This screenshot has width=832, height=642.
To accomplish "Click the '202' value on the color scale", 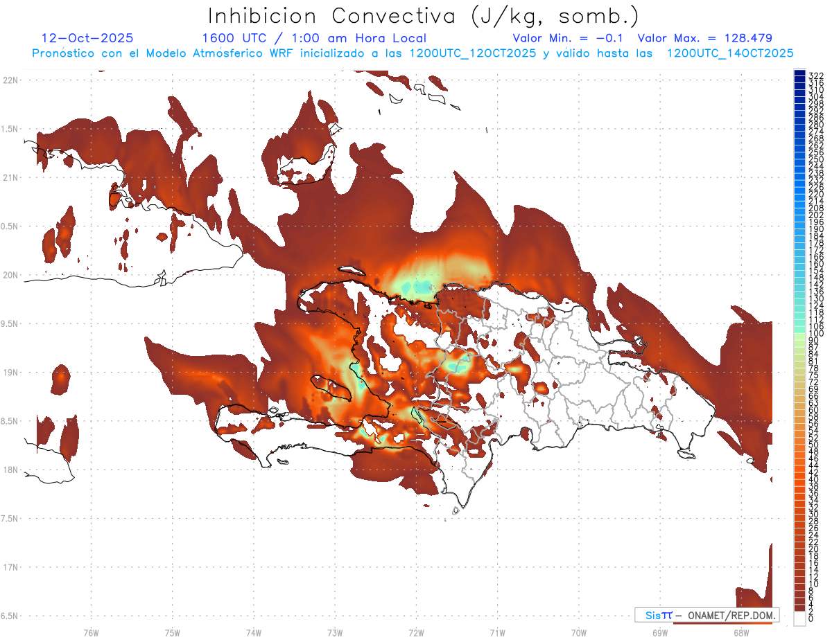I will point(816,215).
